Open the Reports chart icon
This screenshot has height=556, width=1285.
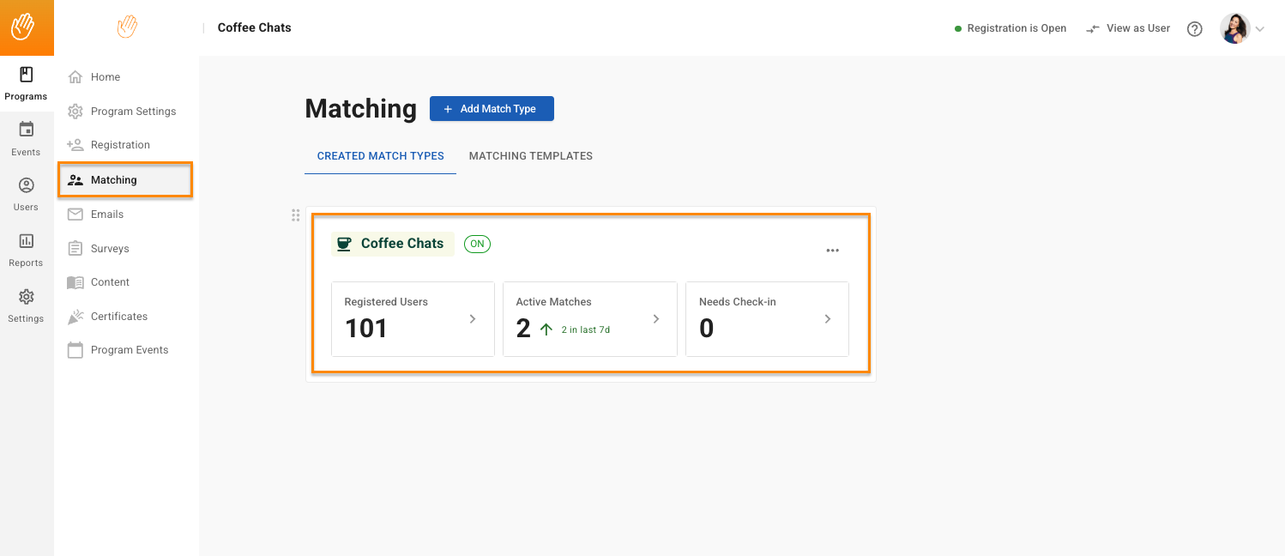[x=26, y=242]
